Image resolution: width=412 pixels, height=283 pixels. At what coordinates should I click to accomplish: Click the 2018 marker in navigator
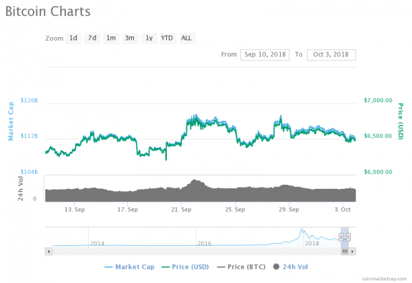point(312,243)
